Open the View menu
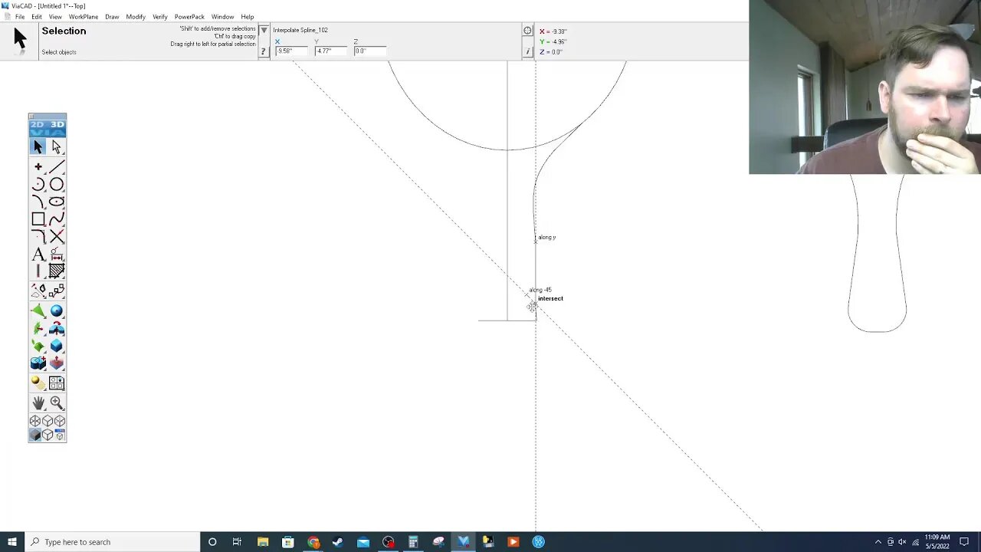Viewport: 981px width, 552px height. pos(55,17)
